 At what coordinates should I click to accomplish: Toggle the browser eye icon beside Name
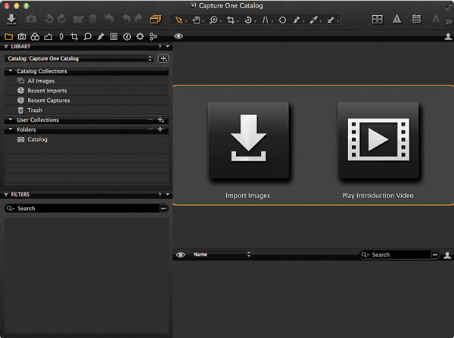[180, 255]
